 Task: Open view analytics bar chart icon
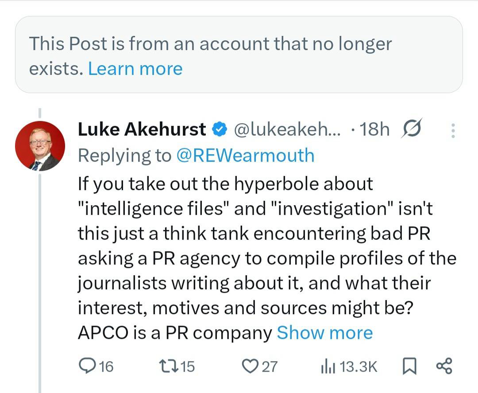click(x=327, y=366)
